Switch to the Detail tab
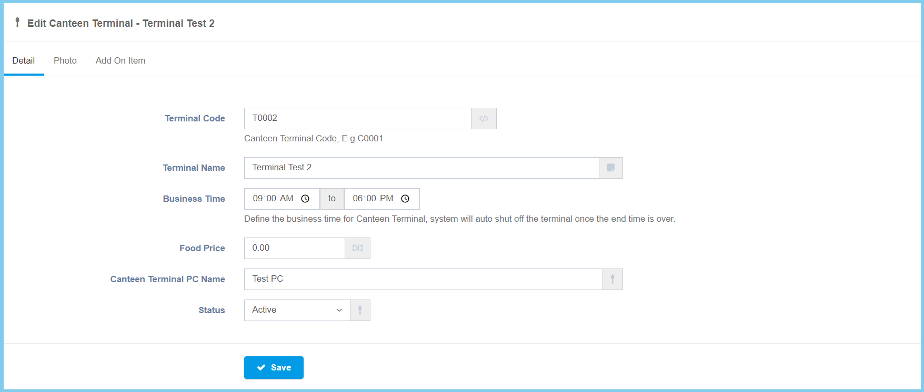Screen dimensions: 924x392 tap(24, 61)
